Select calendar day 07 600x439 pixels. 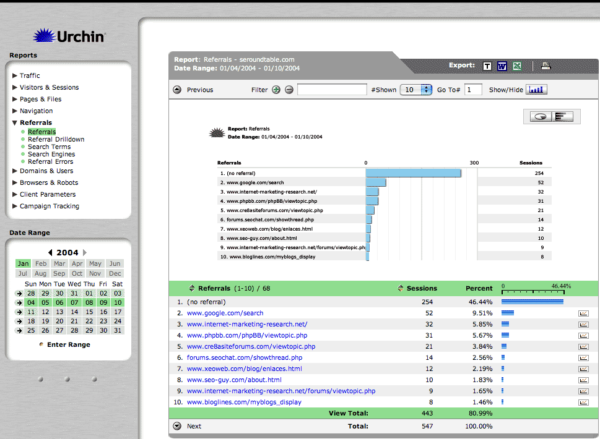pyautogui.click(x=74, y=302)
